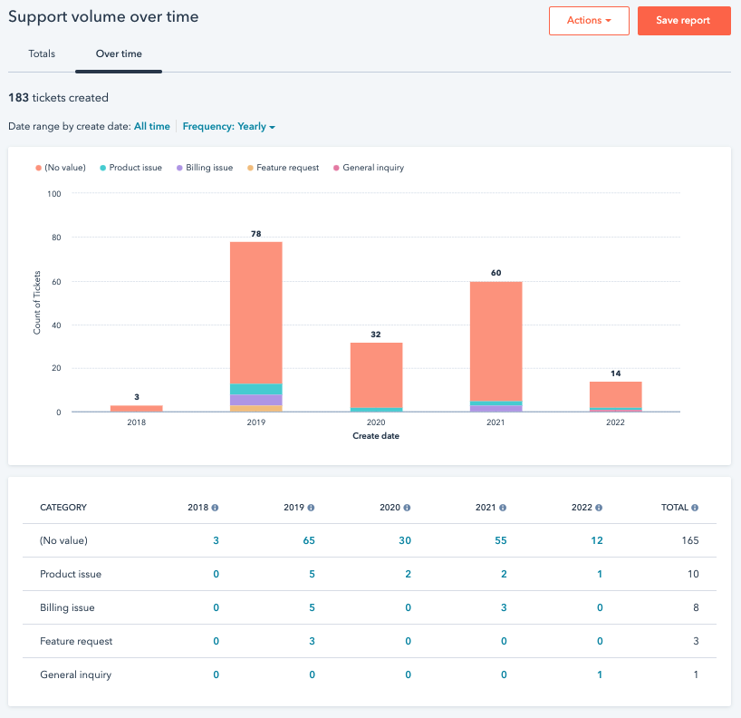Image resolution: width=741 pixels, height=718 pixels.
Task: Open Product issue 2019 count 5
Action: coord(312,574)
